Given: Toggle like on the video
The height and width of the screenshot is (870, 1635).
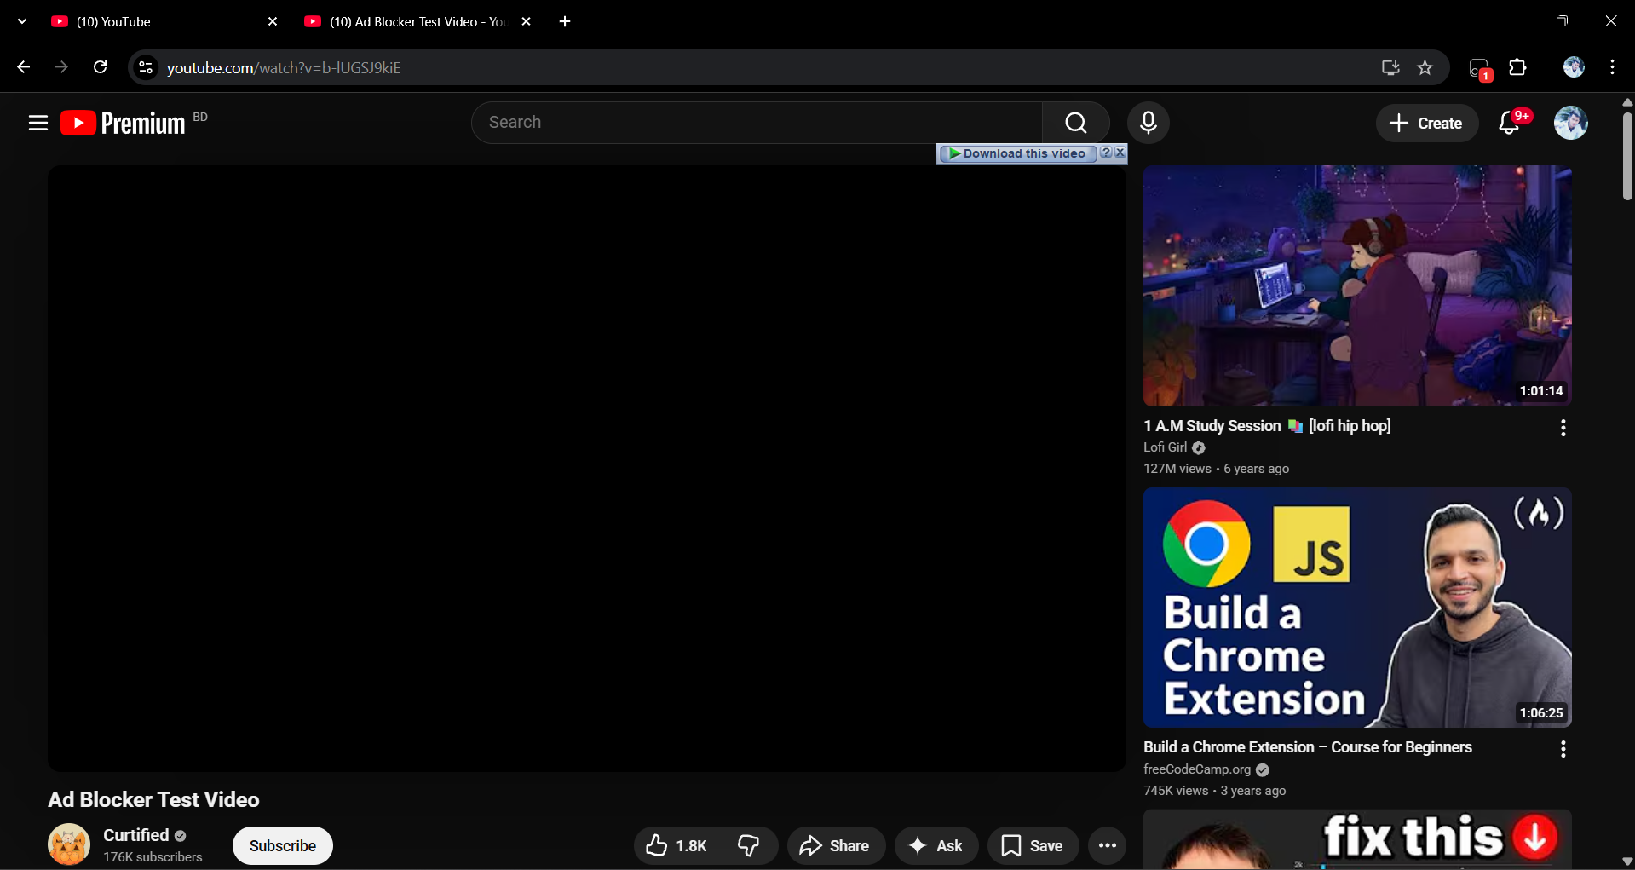Looking at the screenshot, I should pyautogui.click(x=675, y=845).
